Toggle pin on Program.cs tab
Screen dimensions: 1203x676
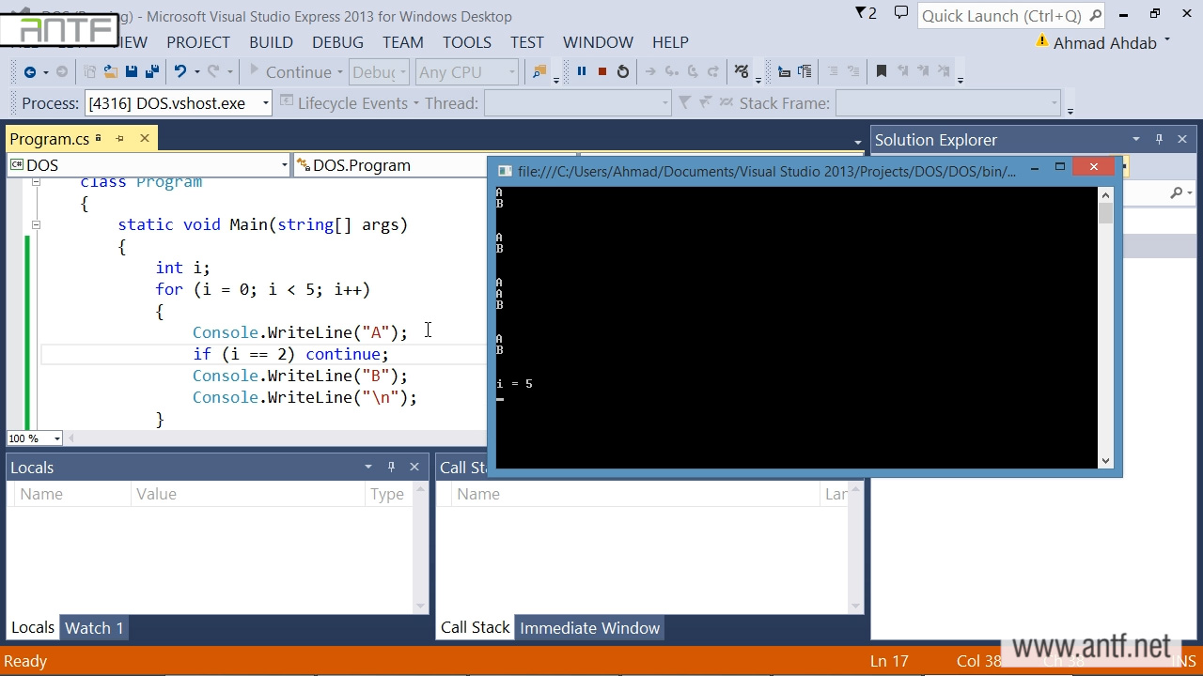pyautogui.click(x=120, y=139)
